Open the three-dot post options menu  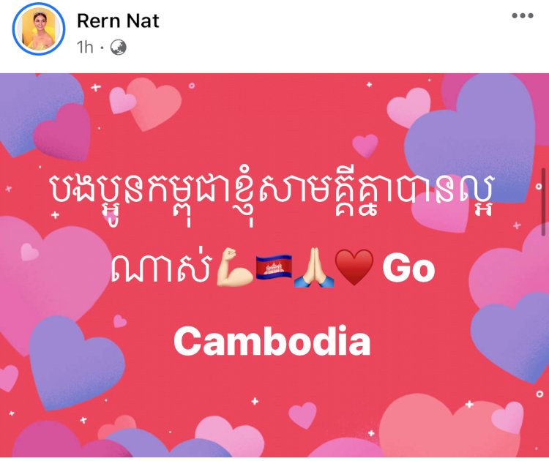(x=523, y=16)
